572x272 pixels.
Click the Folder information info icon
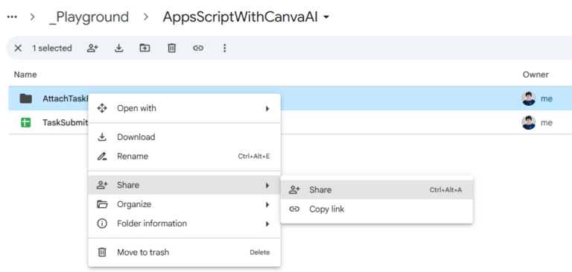(102, 224)
